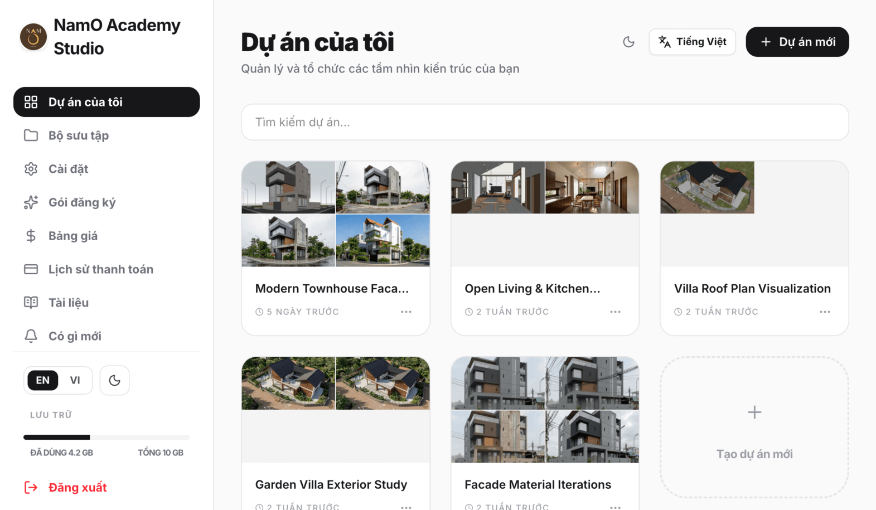Open Open Living & Kitchen... options menu
The height and width of the screenshot is (510, 876).
pos(615,312)
